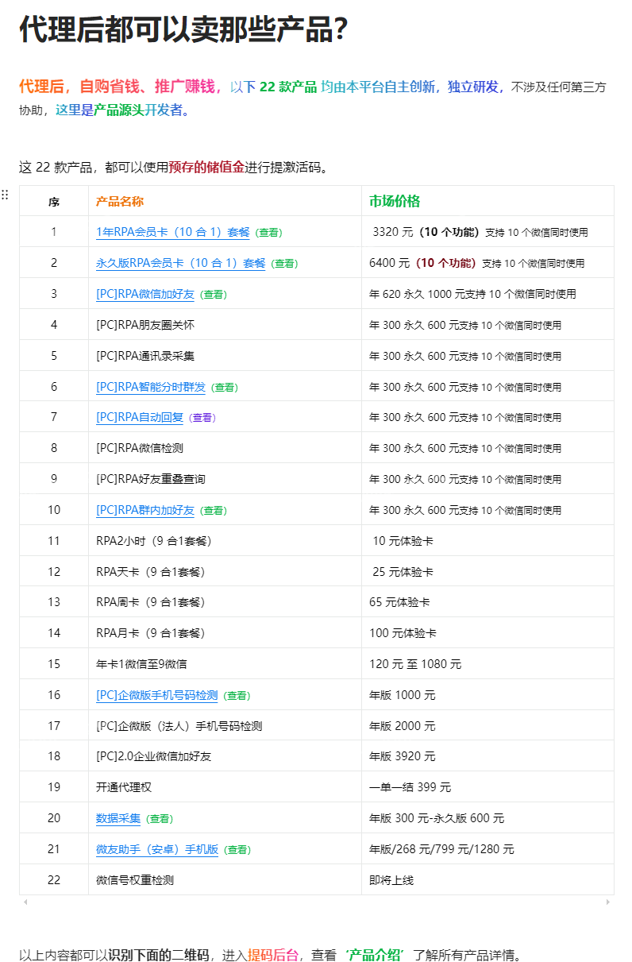Click the RPA天卡（9 合1套餐）cell
This screenshot has height=962, width=632.
(x=225, y=572)
